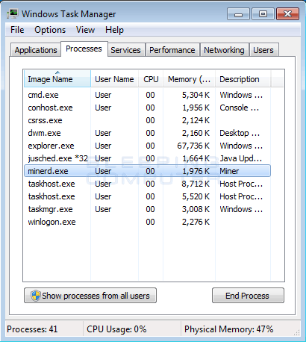Click the window resize grip corner
The width and height of the screenshot is (306, 342).
tap(297, 333)
